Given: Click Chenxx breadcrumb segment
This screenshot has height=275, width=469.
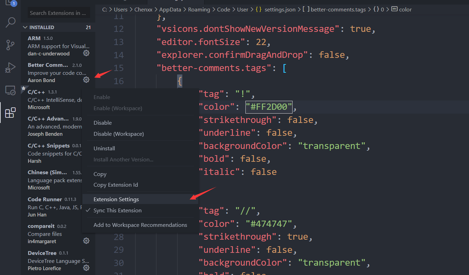Looking at the screenshot, I should [144, 9].
